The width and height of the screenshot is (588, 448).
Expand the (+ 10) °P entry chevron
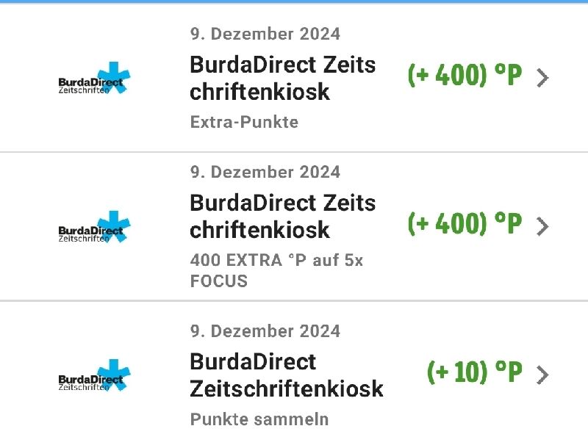(x=542, y=375)
